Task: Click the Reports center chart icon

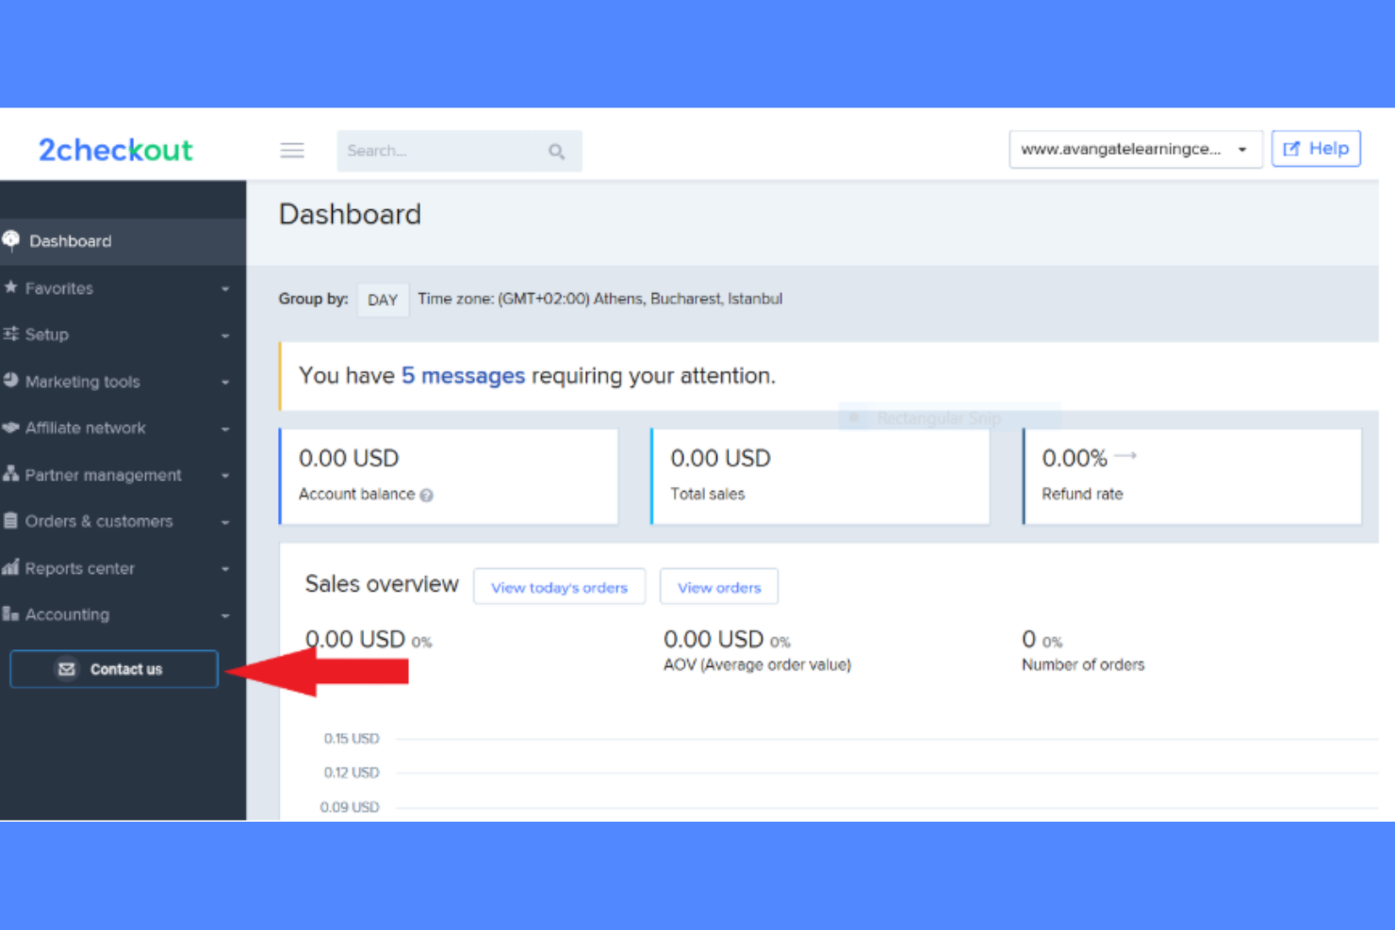Action: [12, 567]
